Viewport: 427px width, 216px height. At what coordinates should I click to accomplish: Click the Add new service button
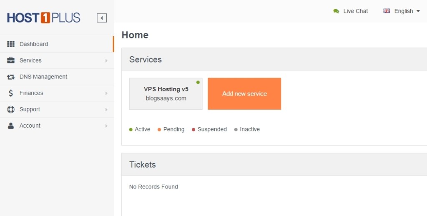pyautogui.click(x=244, y=94)
